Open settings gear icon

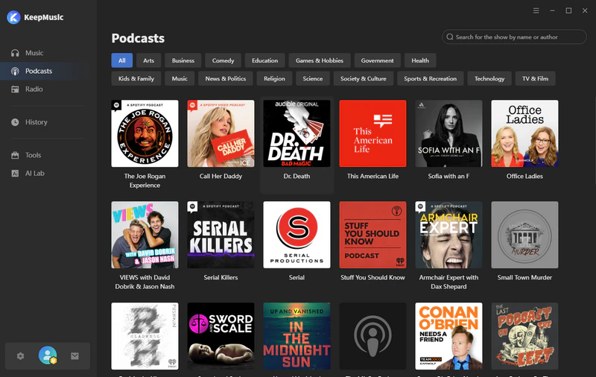[21, 356]
